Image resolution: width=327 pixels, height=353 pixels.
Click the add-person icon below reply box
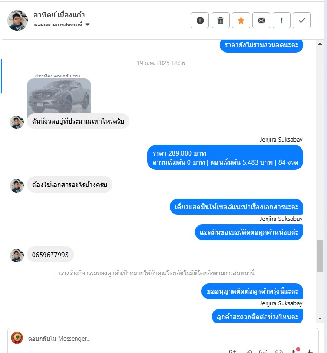click(232, 351)
